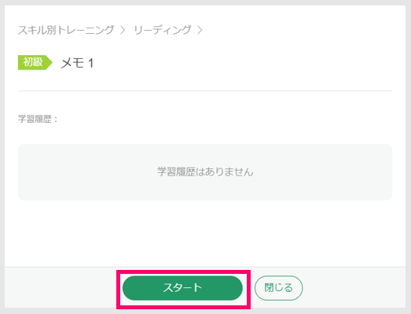Click the white blank area below the history panel

pyautogui.click(x=205, y=234)
